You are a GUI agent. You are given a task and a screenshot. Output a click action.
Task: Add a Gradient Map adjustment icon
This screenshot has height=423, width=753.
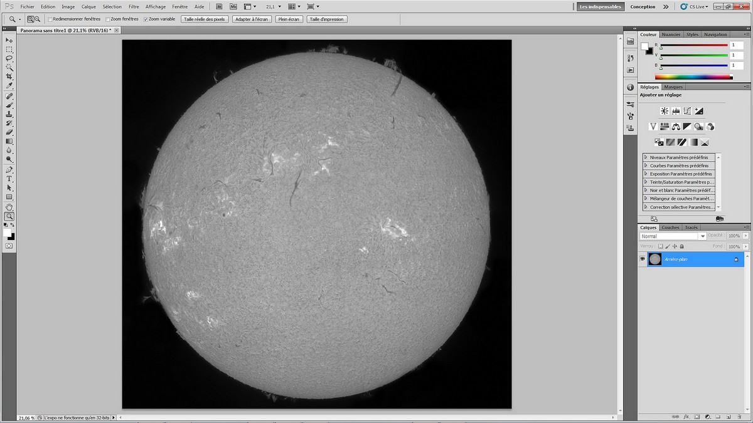point(693,142)
